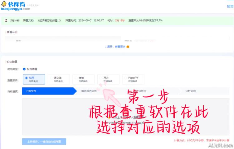Image resolution: width=234 pixels, height=149 pixels.
Task: Choose the 维普 定稿系统 option
Action: point(84,80)
